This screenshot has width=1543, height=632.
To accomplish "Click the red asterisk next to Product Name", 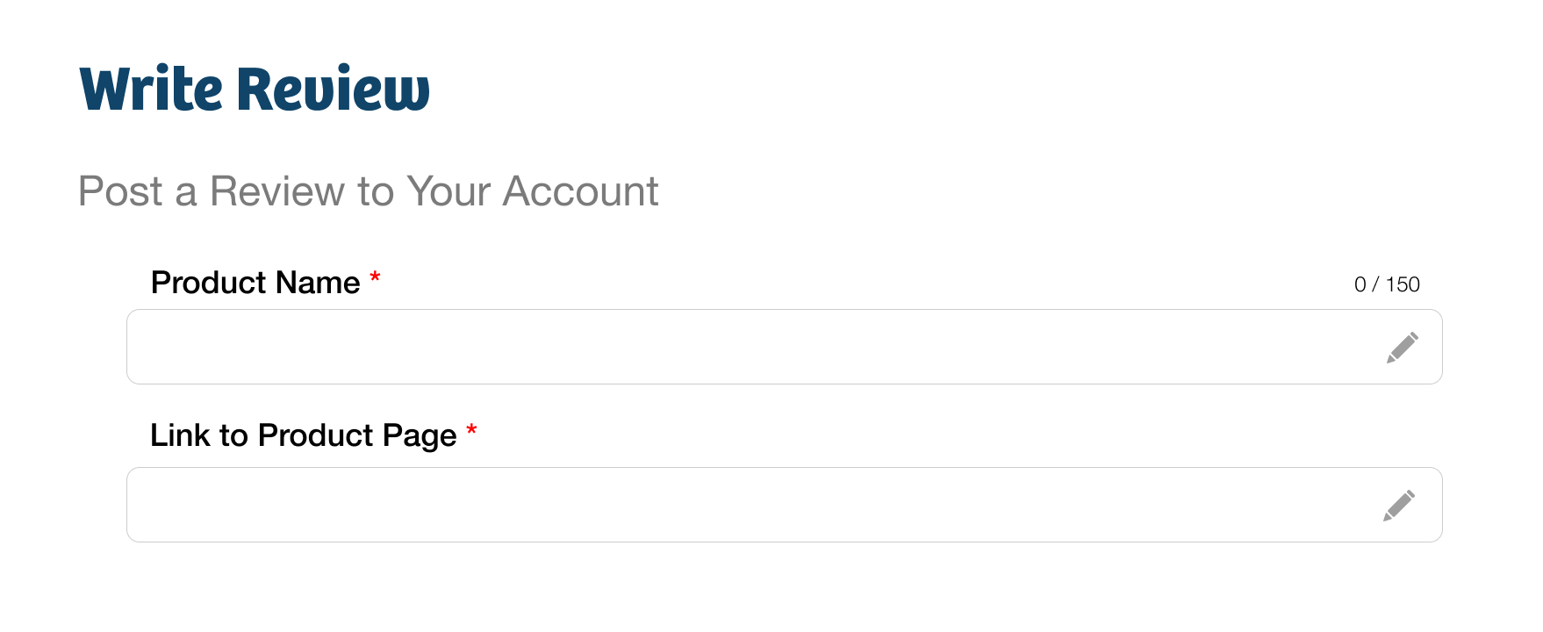I will (375, 277).
